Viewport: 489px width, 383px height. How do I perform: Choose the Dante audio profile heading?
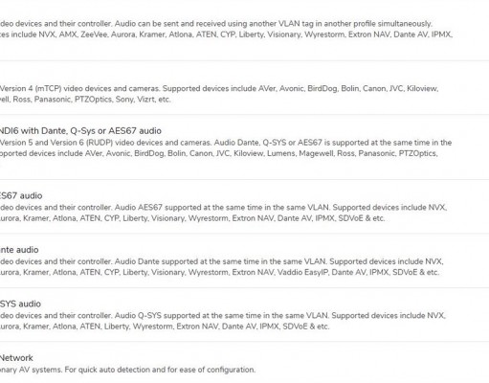click(19, 250)
